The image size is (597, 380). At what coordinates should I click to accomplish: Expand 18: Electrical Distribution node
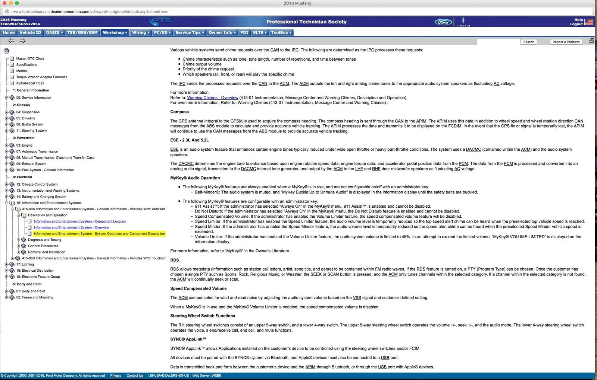6,271
